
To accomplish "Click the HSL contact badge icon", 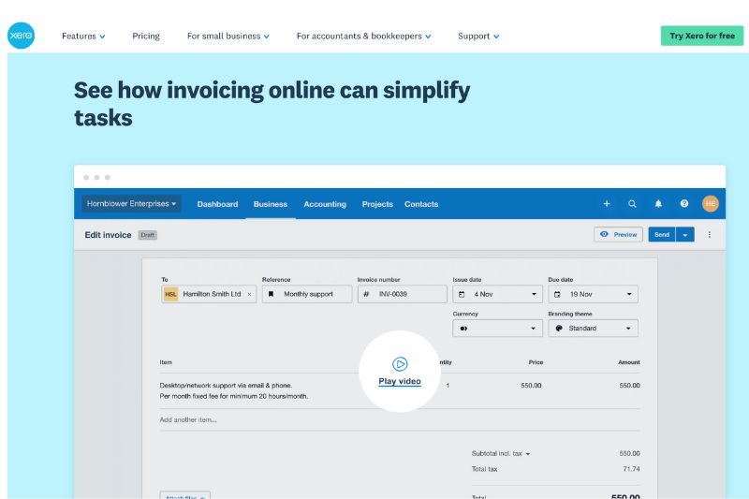I will (x=170, y=294).
